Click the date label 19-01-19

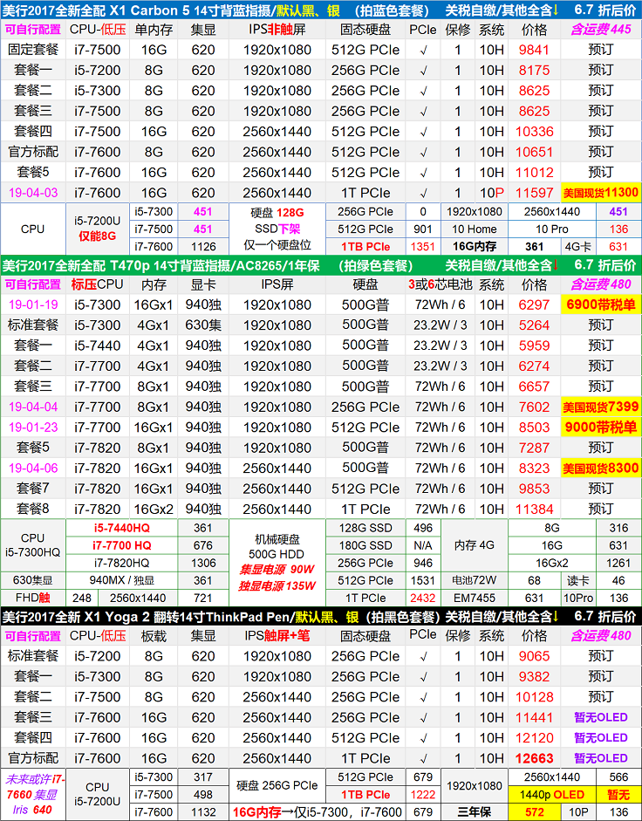click(x=33, y=305)
